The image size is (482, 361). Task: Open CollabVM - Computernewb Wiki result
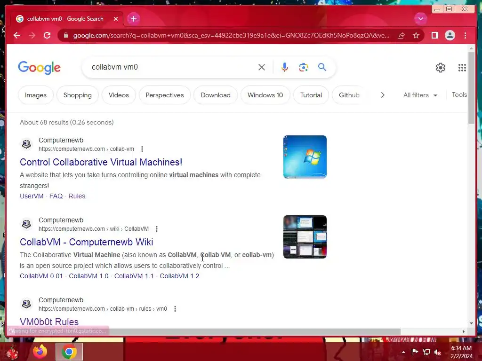(87, 242)
